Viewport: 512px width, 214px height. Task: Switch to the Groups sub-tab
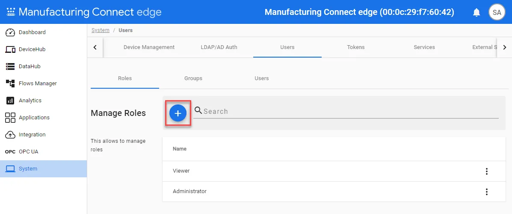pos(193,78)
